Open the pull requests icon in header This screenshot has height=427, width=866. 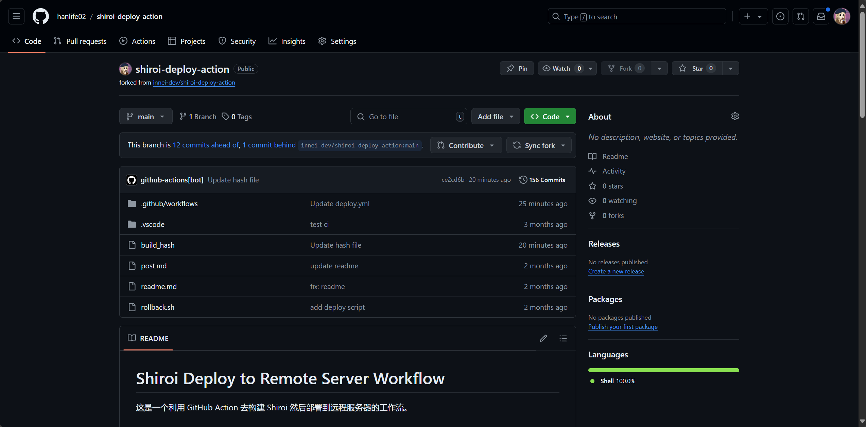(x=800, y=16)
